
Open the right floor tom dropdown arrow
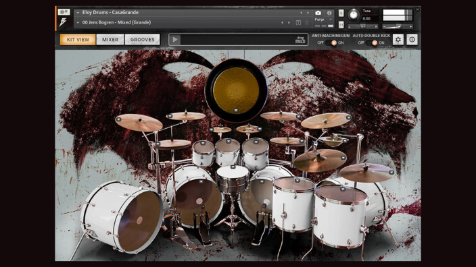343,189
